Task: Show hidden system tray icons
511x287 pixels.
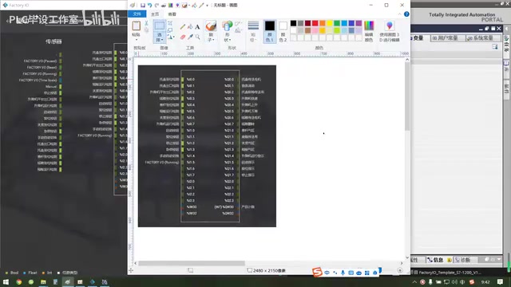Action: pyautogui.click(x=414, y=281)
